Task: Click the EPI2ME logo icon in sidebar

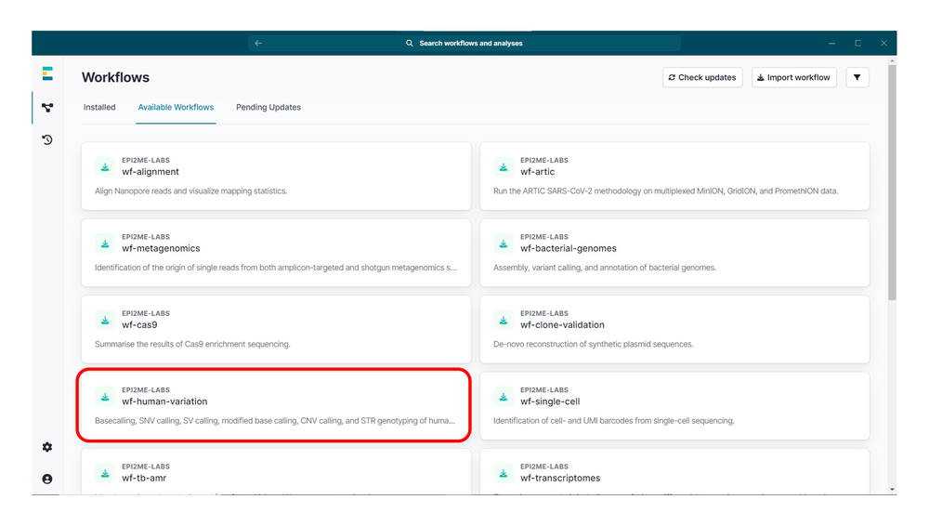Action: pos(47,73)
